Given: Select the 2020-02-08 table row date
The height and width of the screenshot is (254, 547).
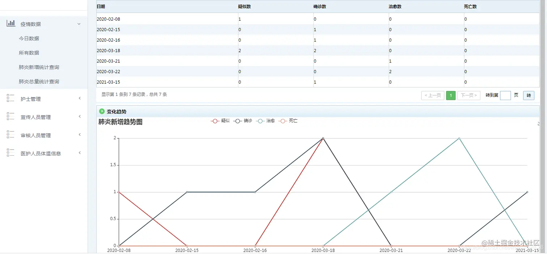Looking at the screenshot, I should [108, 19].
